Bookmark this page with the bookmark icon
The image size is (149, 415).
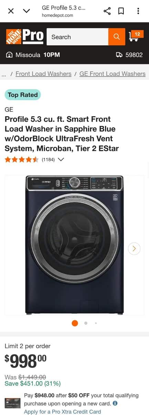pos(121,11)
